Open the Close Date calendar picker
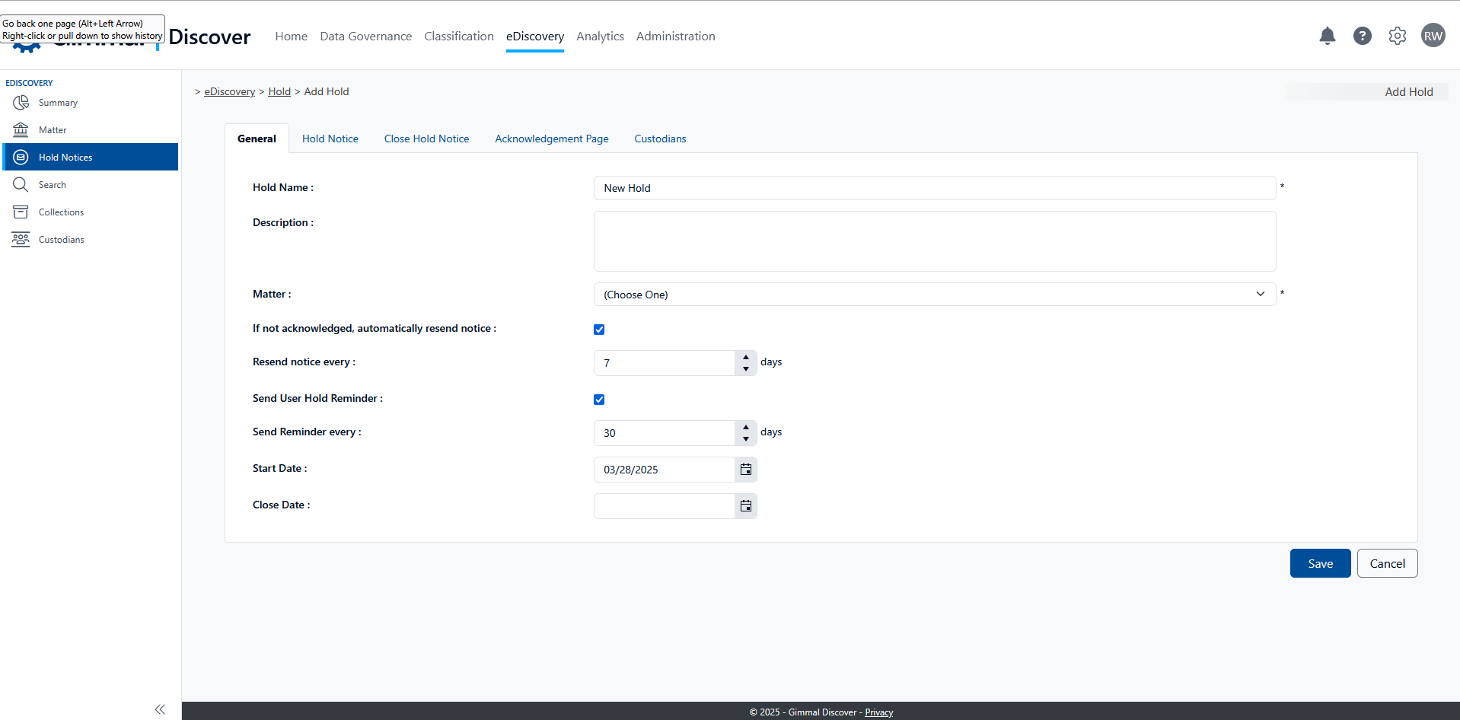The width and height of the screenshot is (1460, 720). [x=746, y=506]
